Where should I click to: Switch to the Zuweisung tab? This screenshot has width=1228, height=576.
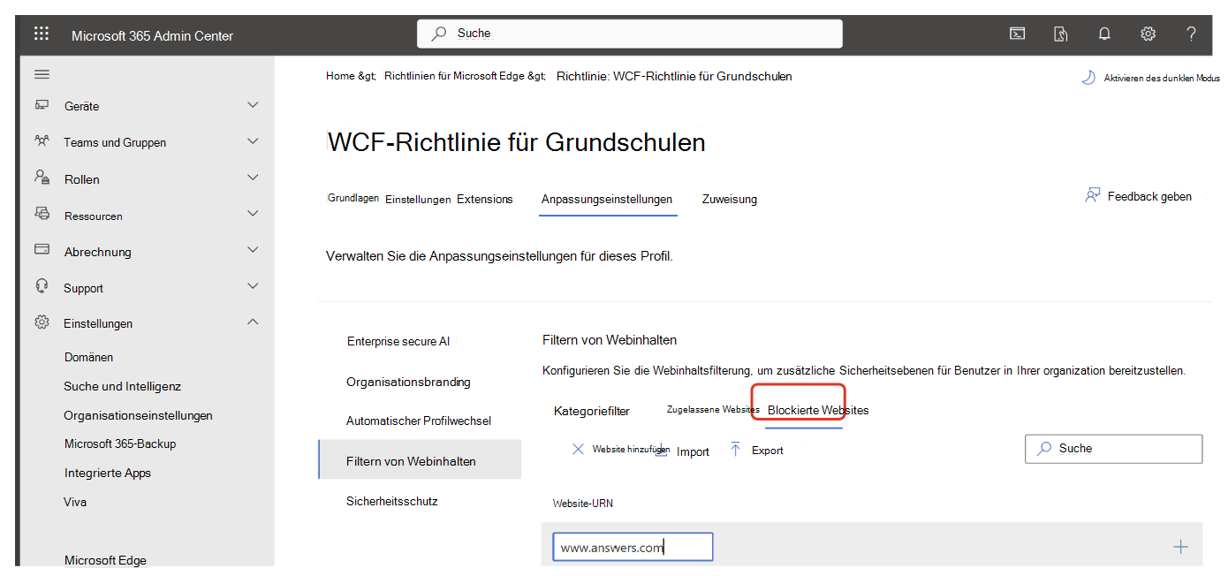729,199
